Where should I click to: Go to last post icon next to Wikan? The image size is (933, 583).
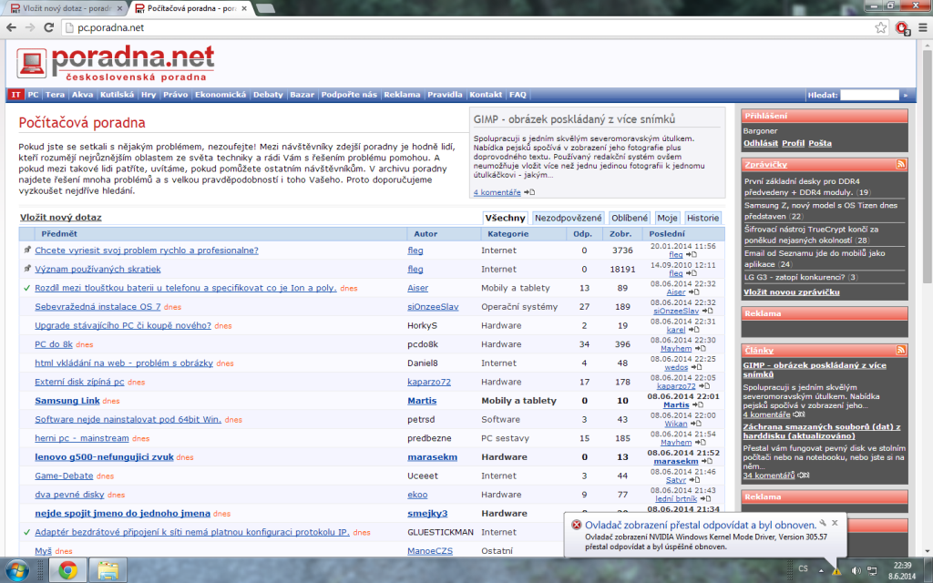pyautogui.click(x=695, y=424)
